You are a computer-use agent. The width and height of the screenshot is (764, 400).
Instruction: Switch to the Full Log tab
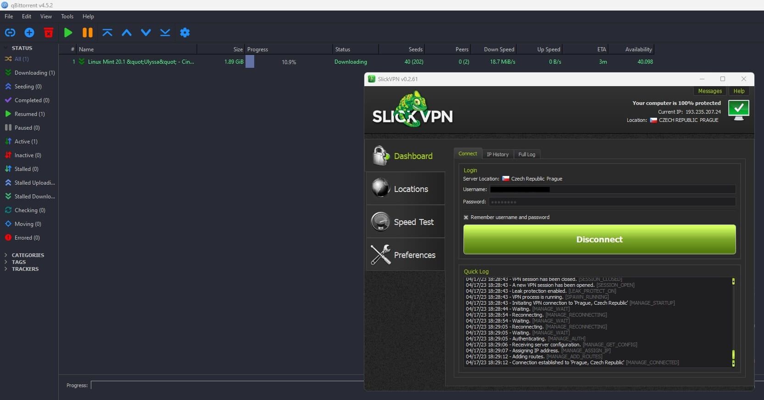527,154
